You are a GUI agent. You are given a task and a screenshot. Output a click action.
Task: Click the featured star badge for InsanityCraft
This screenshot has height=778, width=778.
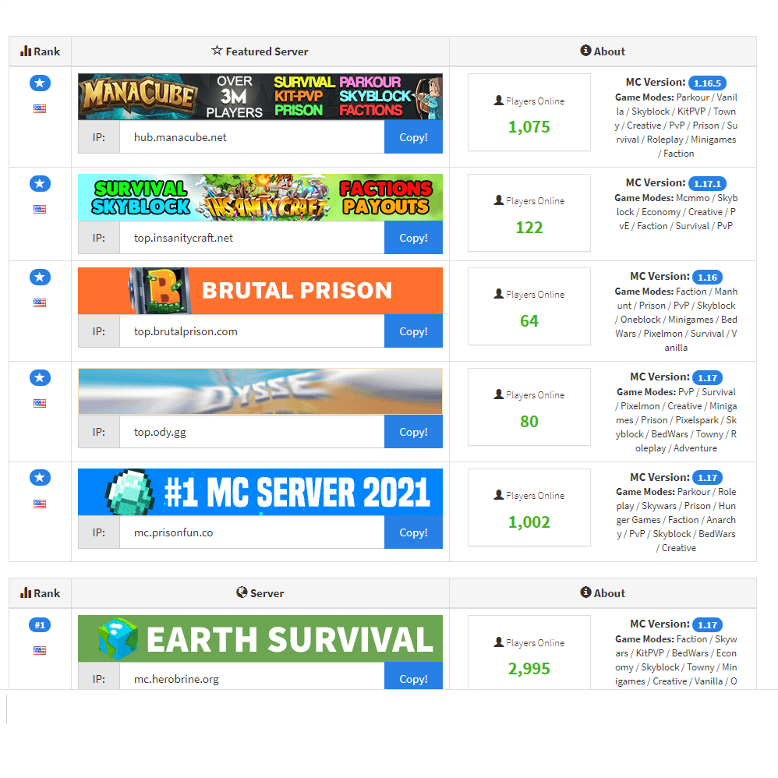(x=41, y=183)
